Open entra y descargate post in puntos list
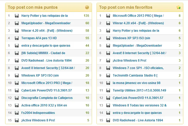188x126 pixels. (46, 46)
